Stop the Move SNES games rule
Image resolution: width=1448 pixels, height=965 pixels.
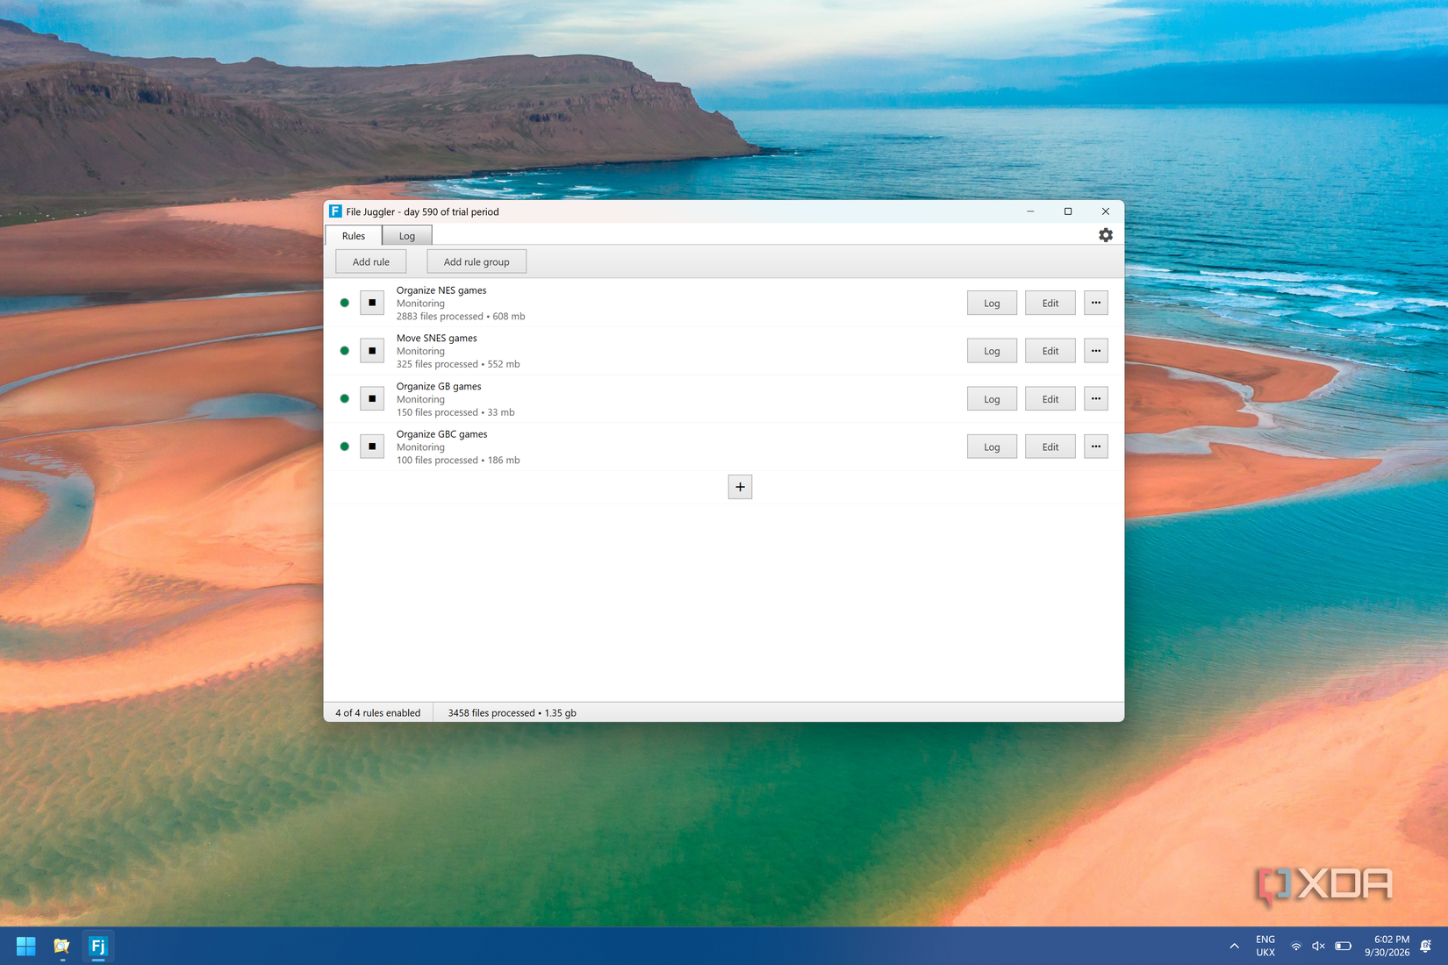[x=372, y=351]
